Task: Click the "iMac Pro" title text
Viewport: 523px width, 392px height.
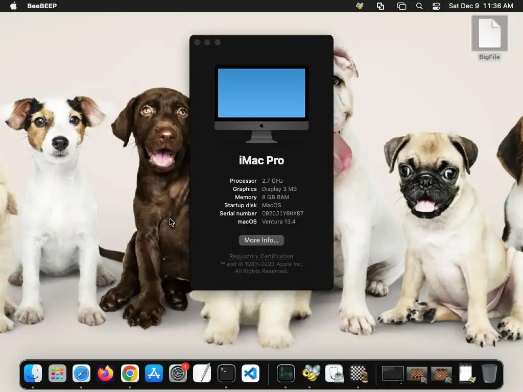Action: (261, 160)
